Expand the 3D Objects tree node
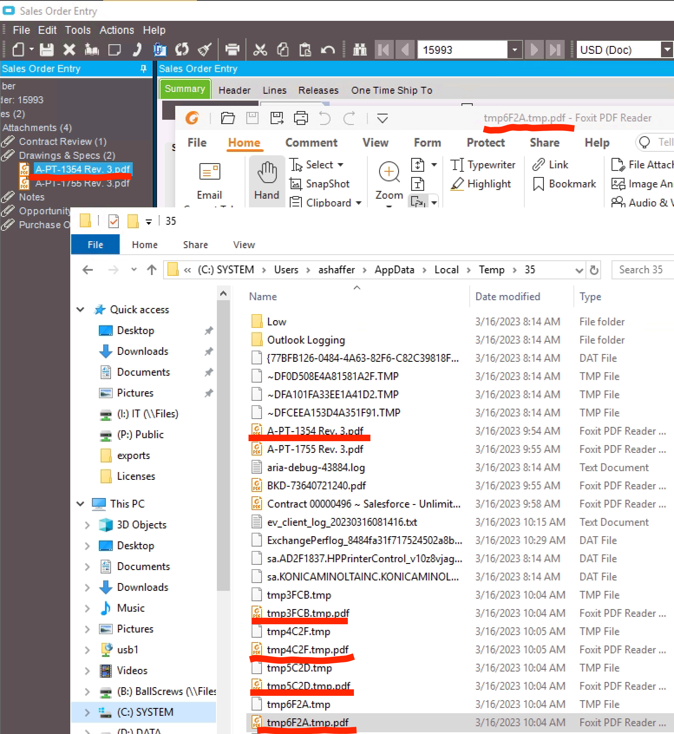Screen dimensions: 674x734 [87, 525]
